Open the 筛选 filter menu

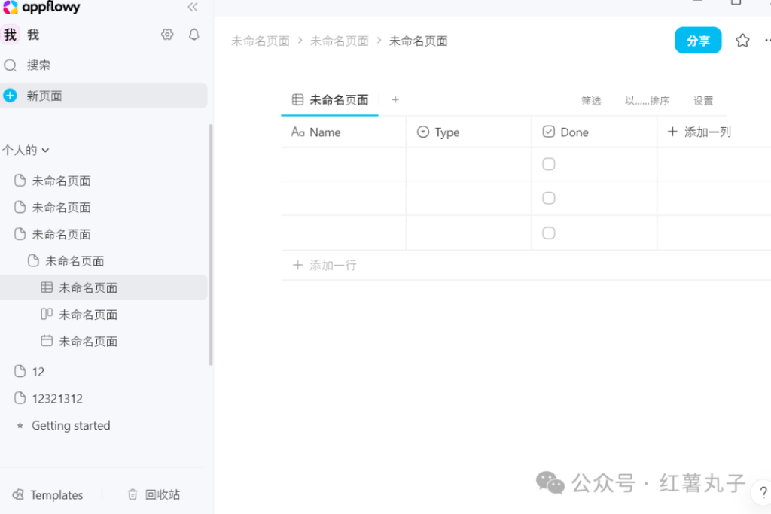pos(591,100)
